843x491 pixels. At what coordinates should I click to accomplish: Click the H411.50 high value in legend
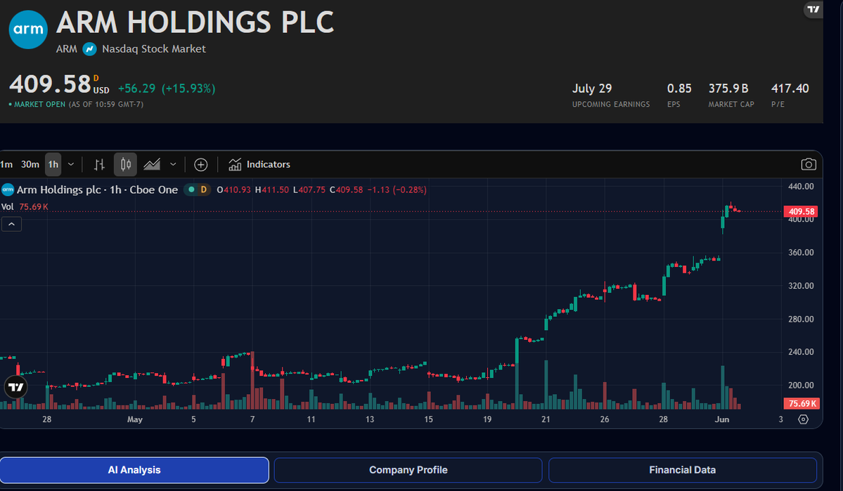coord(271,190)
